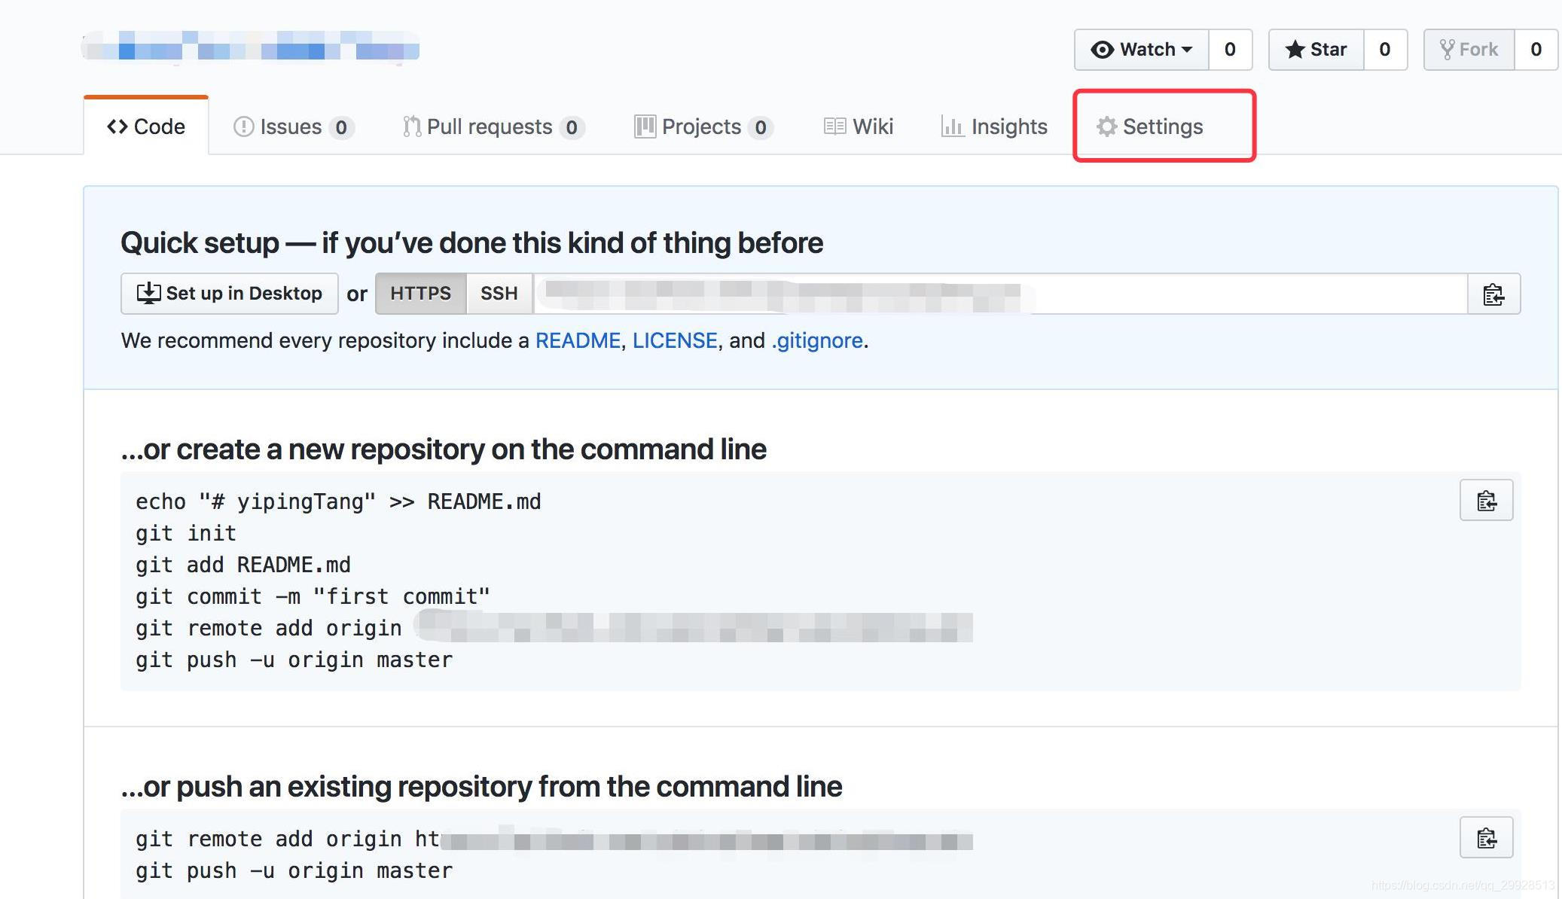Open the watchers count next to Watch
1562x899 pixels.
pos(1230,50)
